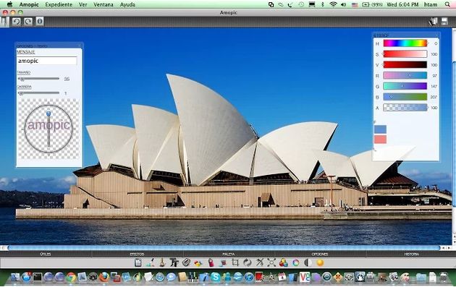
Task: Click the undo arrow in top toolbar
Action: 16,22
